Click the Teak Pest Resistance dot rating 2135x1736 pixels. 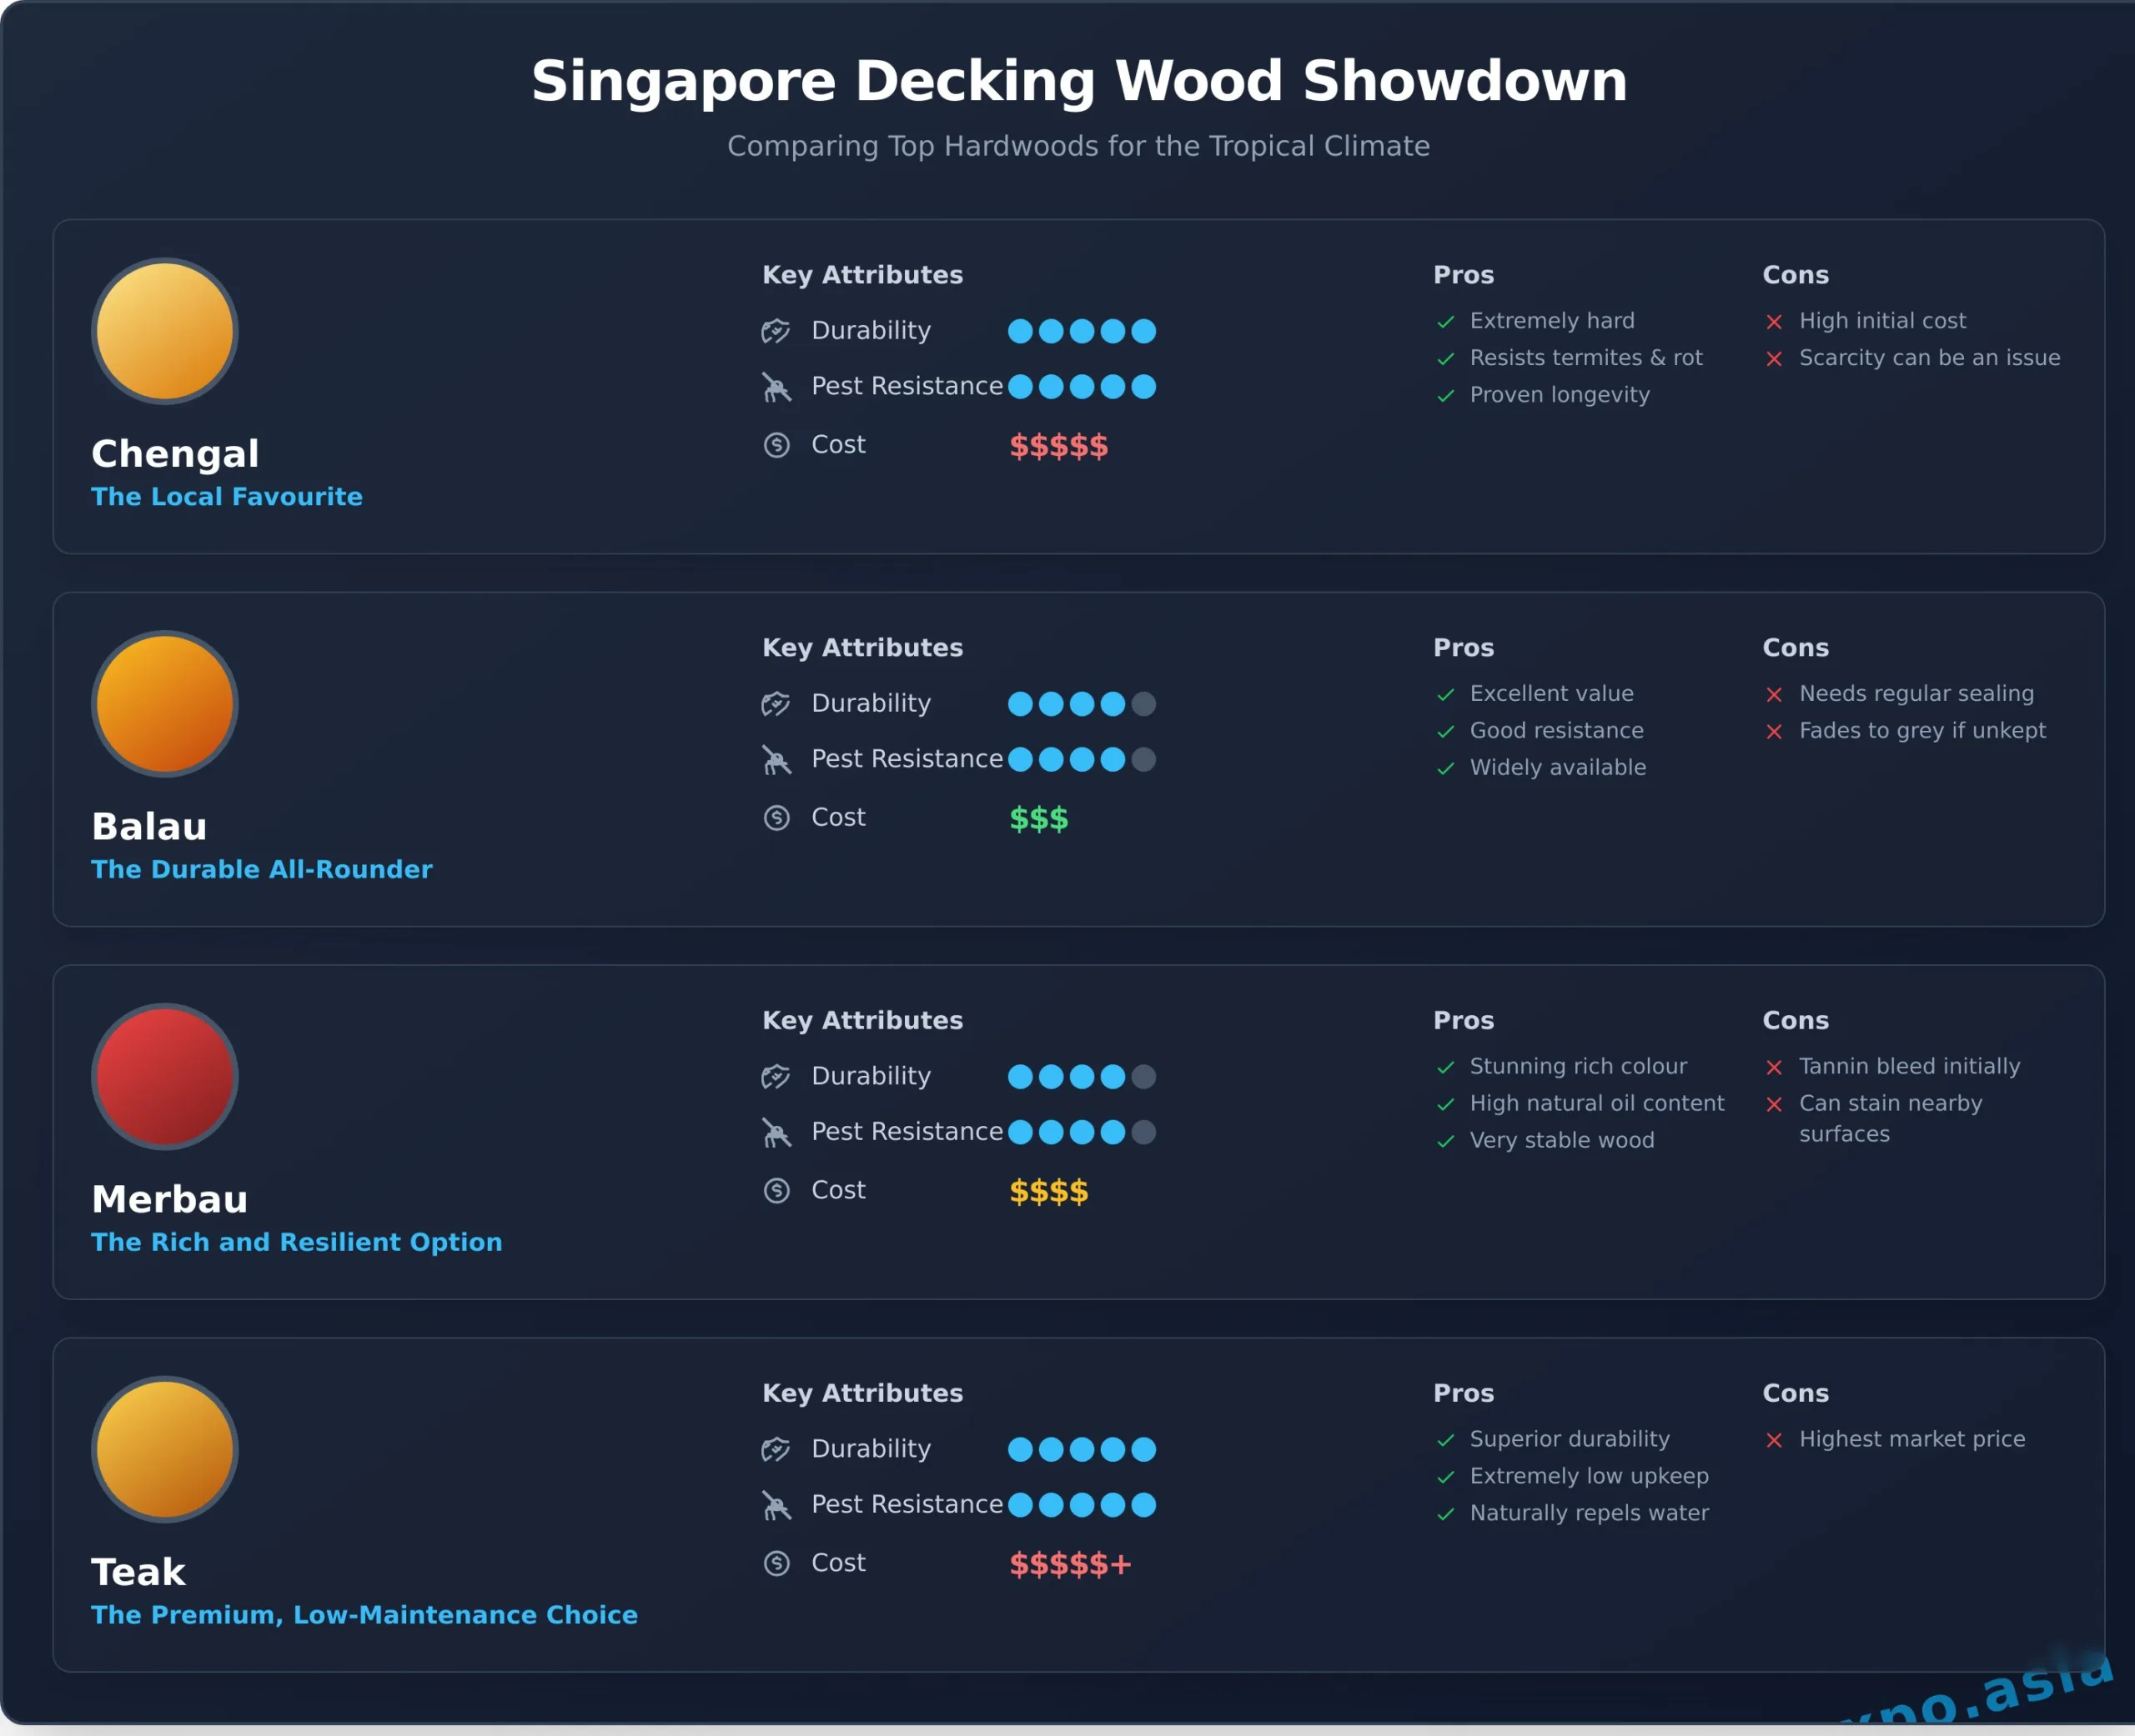point(1082,1506)
